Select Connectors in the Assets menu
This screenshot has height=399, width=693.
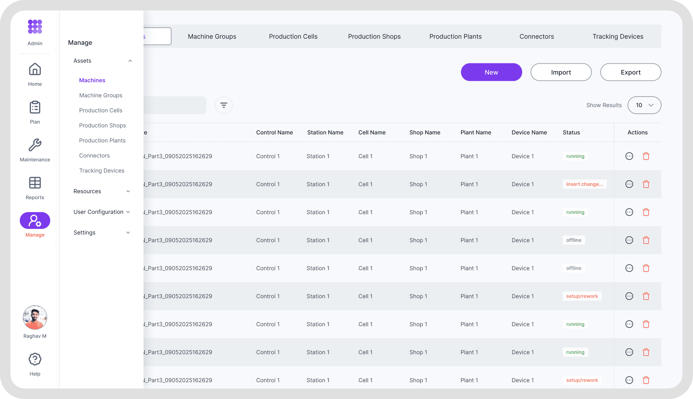point(94,155)
